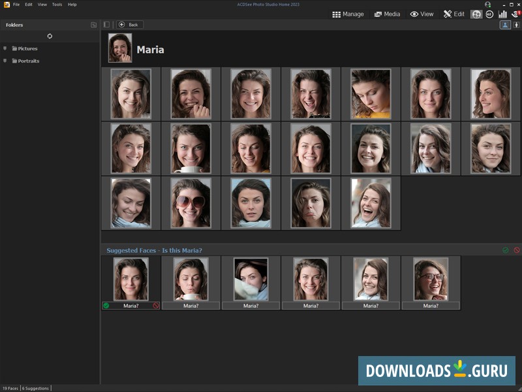Open the Dashboard bar chart icon
This screenshot has width=522, height=392.
502,14
